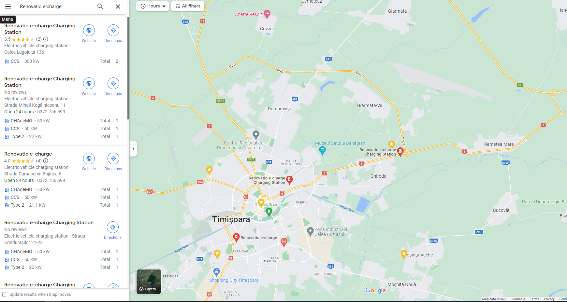
Task: Collapse the side panel with arrow tab
Action: tap(133, 149)
